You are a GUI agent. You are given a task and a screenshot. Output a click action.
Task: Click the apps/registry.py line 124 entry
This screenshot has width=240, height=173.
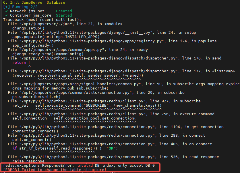point(112,41)
